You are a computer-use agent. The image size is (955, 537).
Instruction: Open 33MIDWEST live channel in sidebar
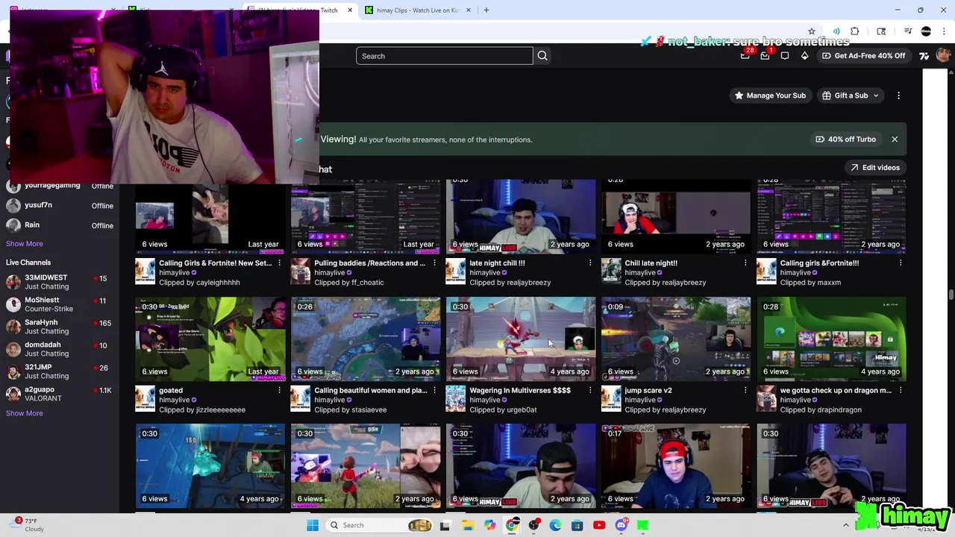pyautogui.click(x=60, y=282)
